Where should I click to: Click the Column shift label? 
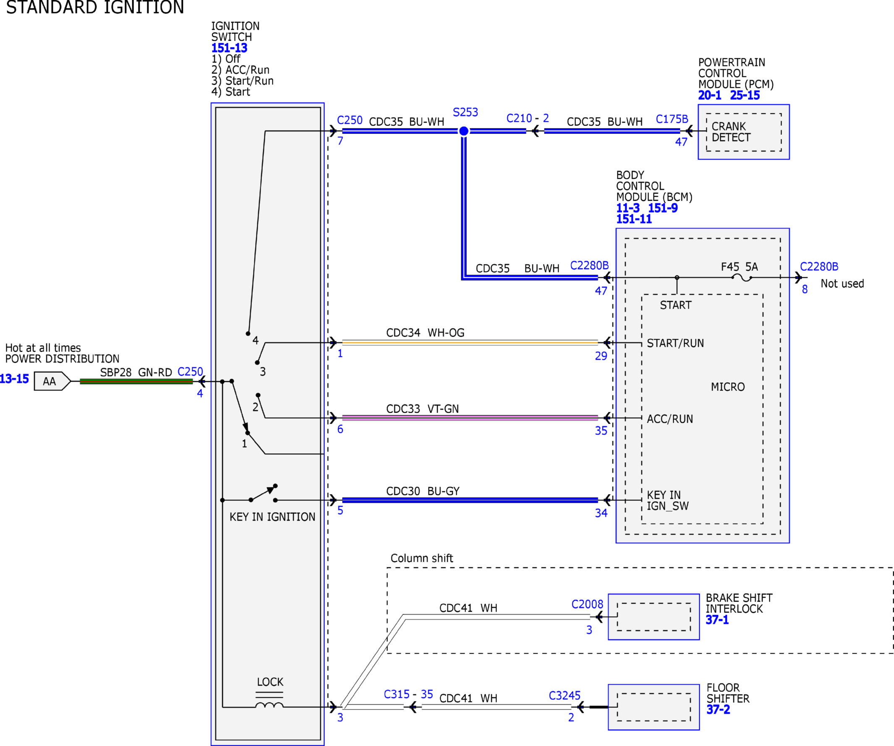click(421, 558)
